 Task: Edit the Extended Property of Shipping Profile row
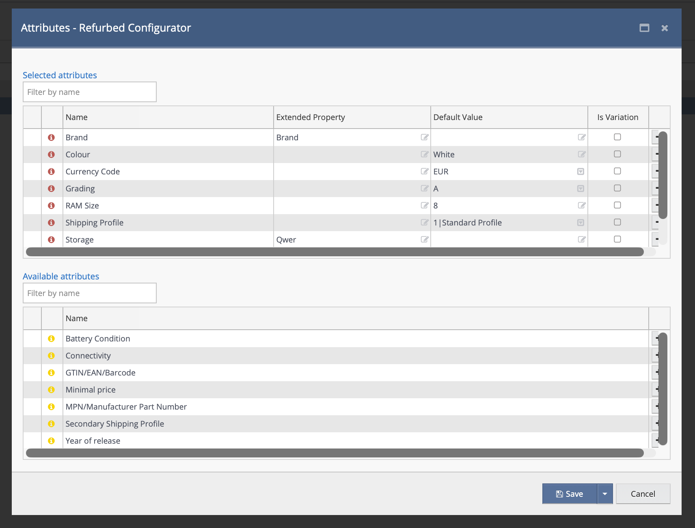click(425, 222)
